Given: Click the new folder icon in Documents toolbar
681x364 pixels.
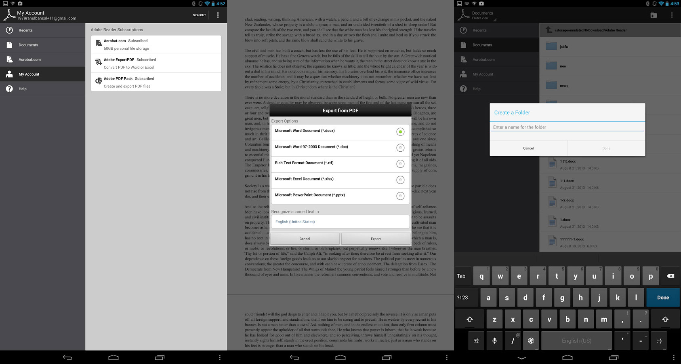Looking at the screenshot, I should 654,15.
